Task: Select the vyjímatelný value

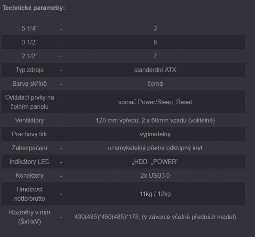Action: coord(155,134)
